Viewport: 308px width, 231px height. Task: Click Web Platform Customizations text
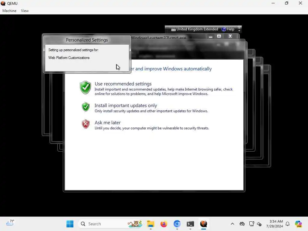[69, 58]
